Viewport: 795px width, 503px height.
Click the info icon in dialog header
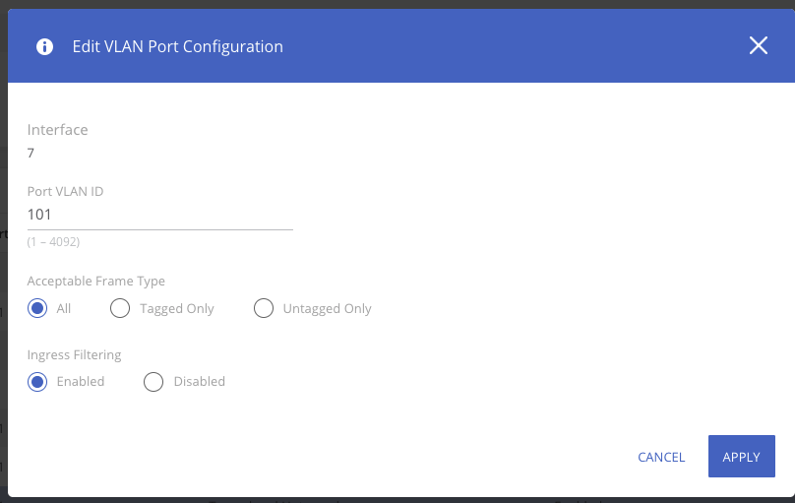[44, 46]
